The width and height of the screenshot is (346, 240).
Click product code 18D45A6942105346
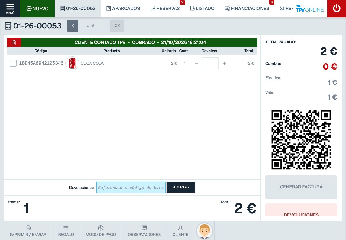click(x=41, y=63)
